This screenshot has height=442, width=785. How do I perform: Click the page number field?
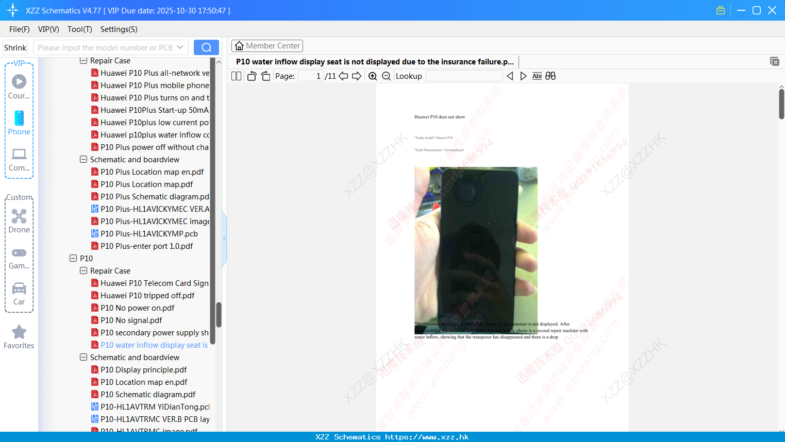(x=311, y=76)
